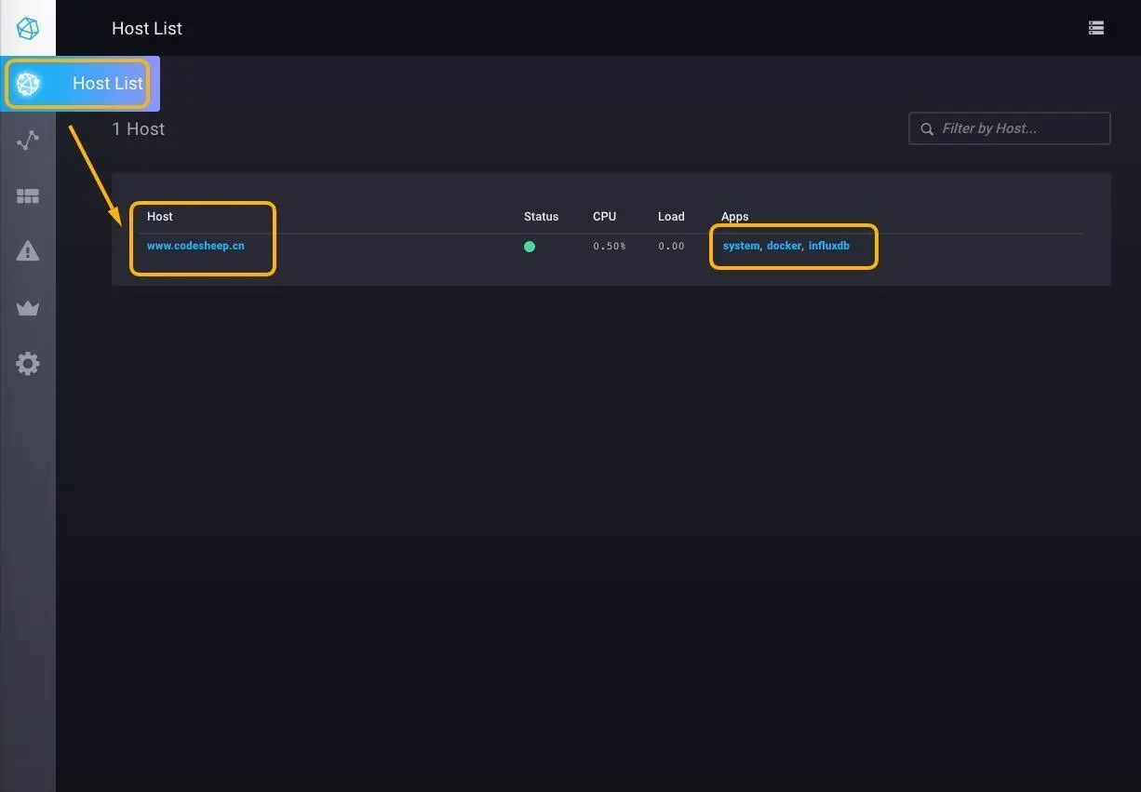The image size is (1141, 792).
Task: Open the Data Explorer graph icon
Action: coord(28,141)
